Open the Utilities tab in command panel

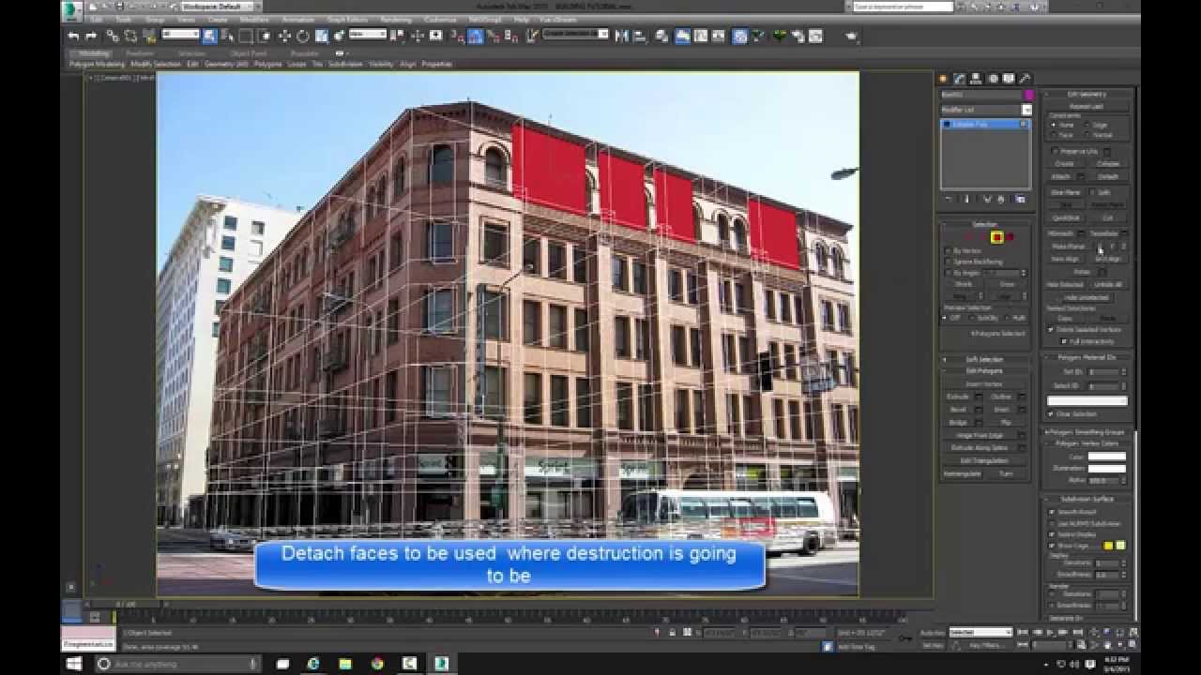click(1025, 78)
